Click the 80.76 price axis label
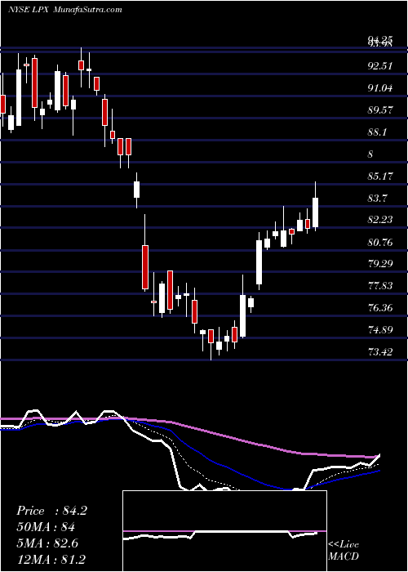Screen dimensions: 408x572 pyautogui.click(x=380, y=242)
